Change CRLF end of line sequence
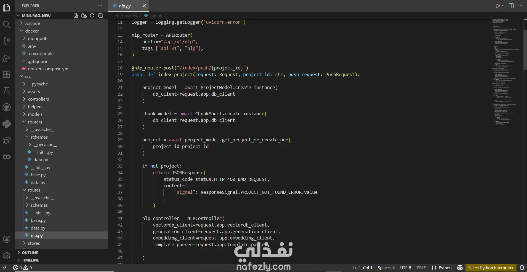This screenshot has height=272, width=527. [421, 268]
